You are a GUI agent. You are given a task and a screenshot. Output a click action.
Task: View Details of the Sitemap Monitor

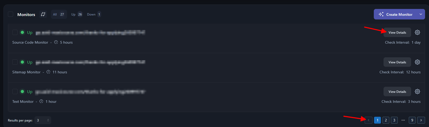click(397, 62)
